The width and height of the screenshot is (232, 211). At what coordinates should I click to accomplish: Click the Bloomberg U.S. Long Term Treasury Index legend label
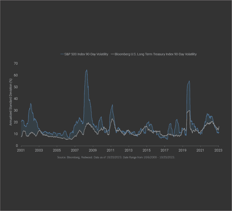tap(156, 54)
